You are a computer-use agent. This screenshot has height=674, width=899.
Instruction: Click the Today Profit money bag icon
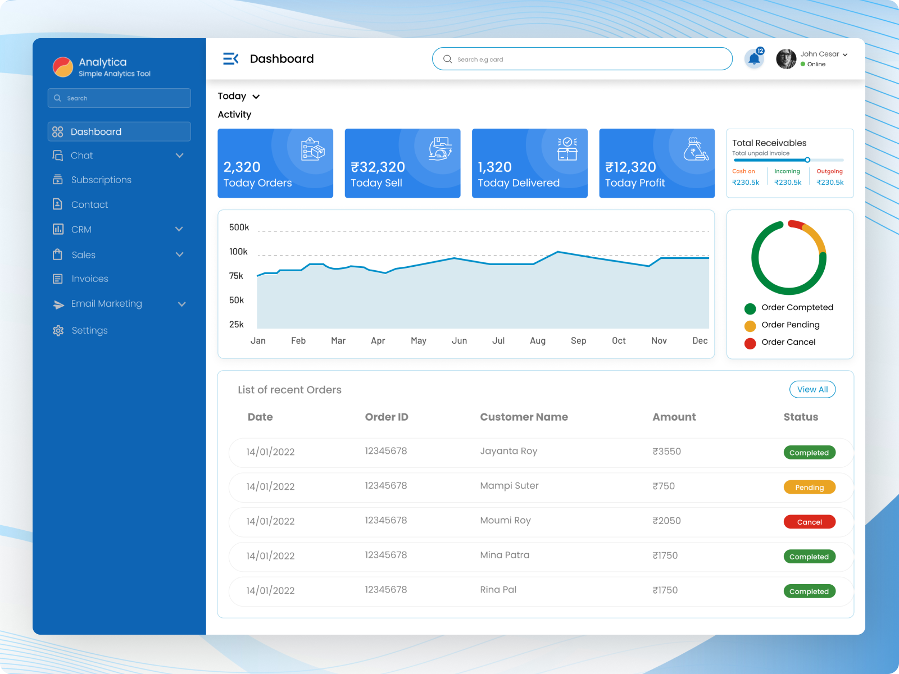(695, 149)
